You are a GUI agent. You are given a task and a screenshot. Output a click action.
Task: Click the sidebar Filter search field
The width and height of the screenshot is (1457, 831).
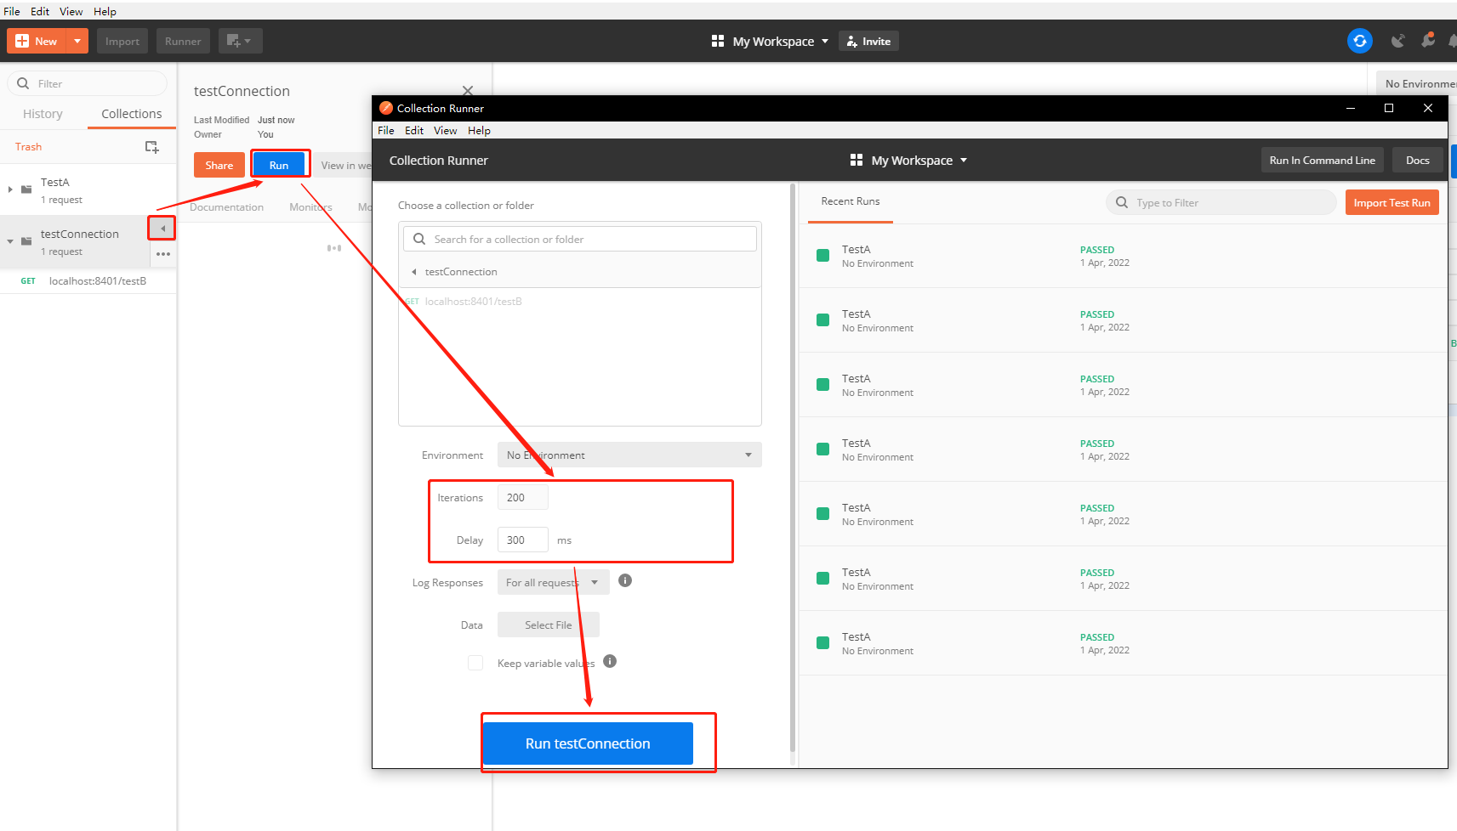pos(88,83)
